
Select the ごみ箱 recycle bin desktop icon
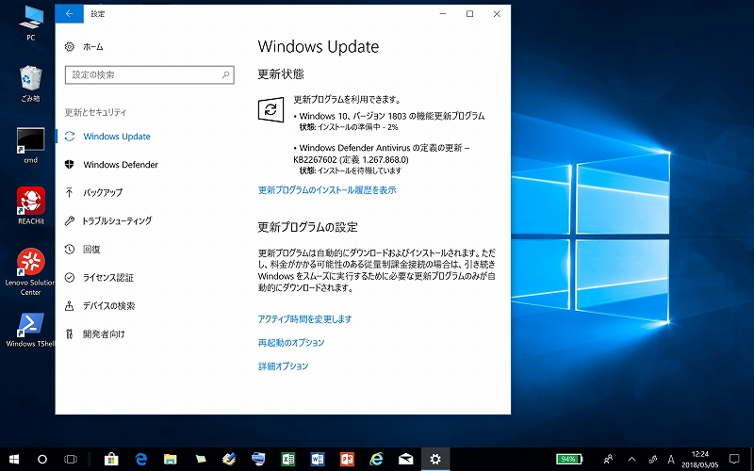(x=30, y=84)
